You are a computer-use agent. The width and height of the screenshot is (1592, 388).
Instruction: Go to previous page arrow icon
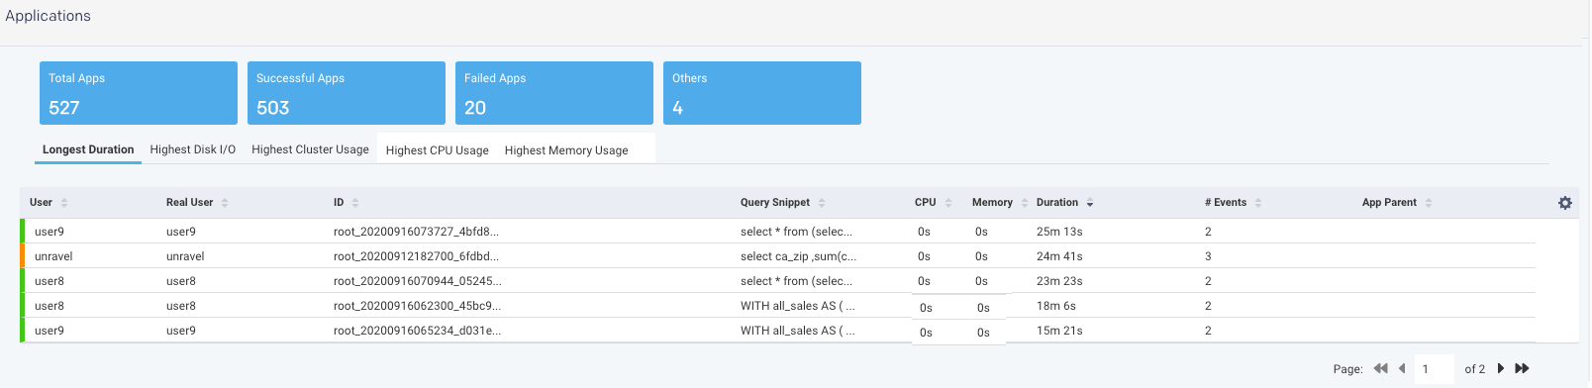point(1402,368)
